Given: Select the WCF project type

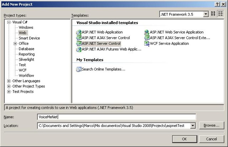Looking at the screenshot, I should pyautogui.click(x=22, y=70).
